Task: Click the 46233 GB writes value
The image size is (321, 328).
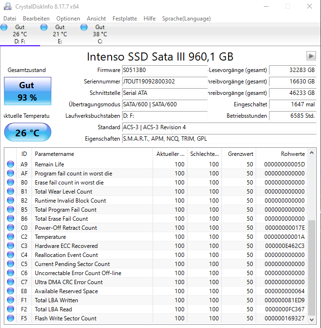Action: (292, 93)
